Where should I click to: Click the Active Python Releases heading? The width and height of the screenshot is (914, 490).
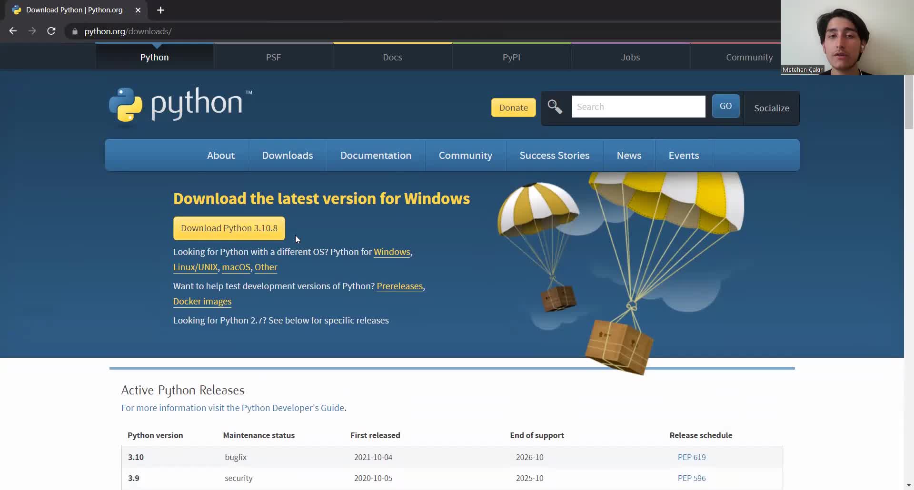pos(183,390)
